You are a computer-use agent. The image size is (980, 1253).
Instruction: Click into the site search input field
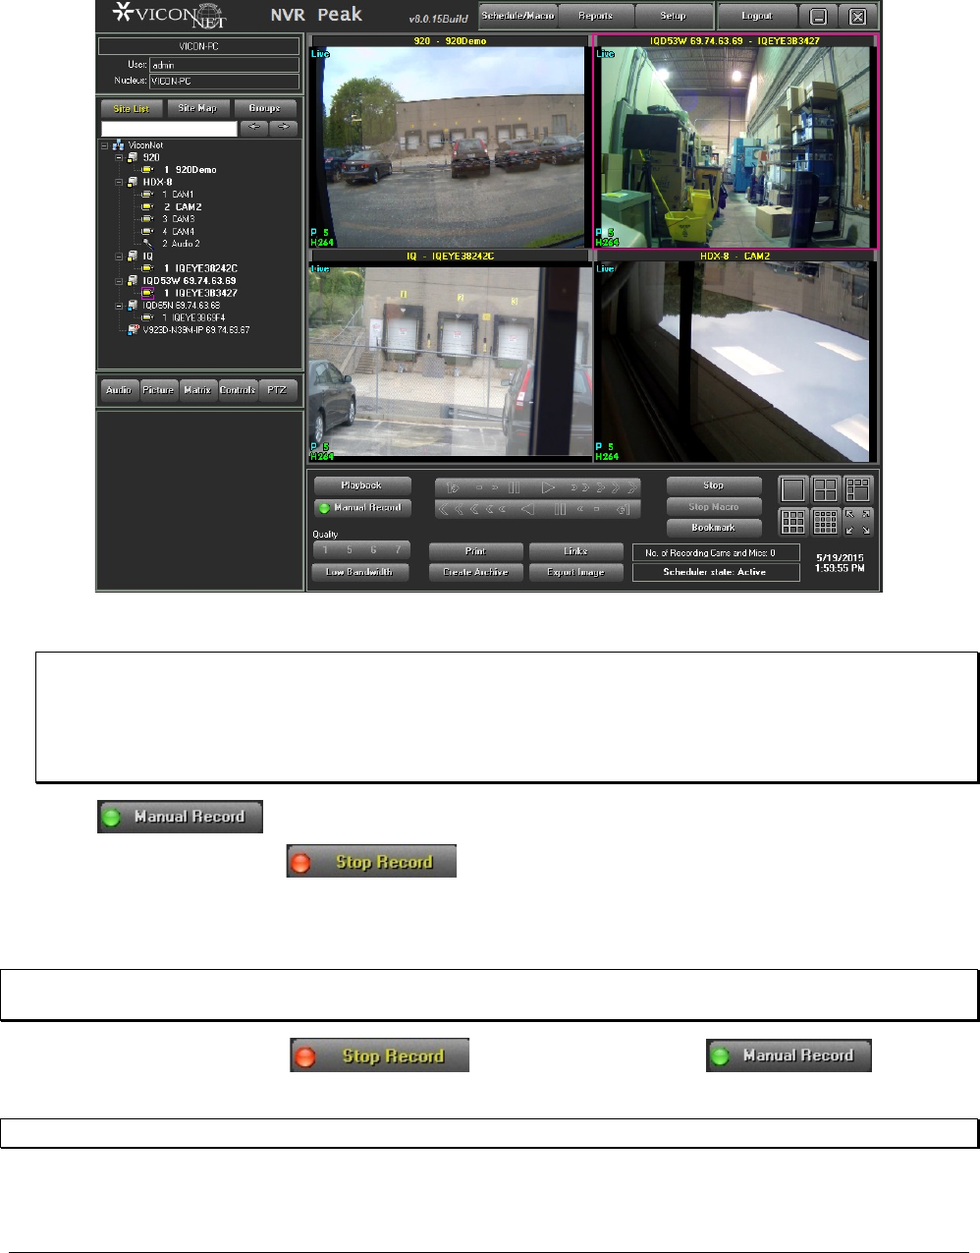[x=169, y=129]
